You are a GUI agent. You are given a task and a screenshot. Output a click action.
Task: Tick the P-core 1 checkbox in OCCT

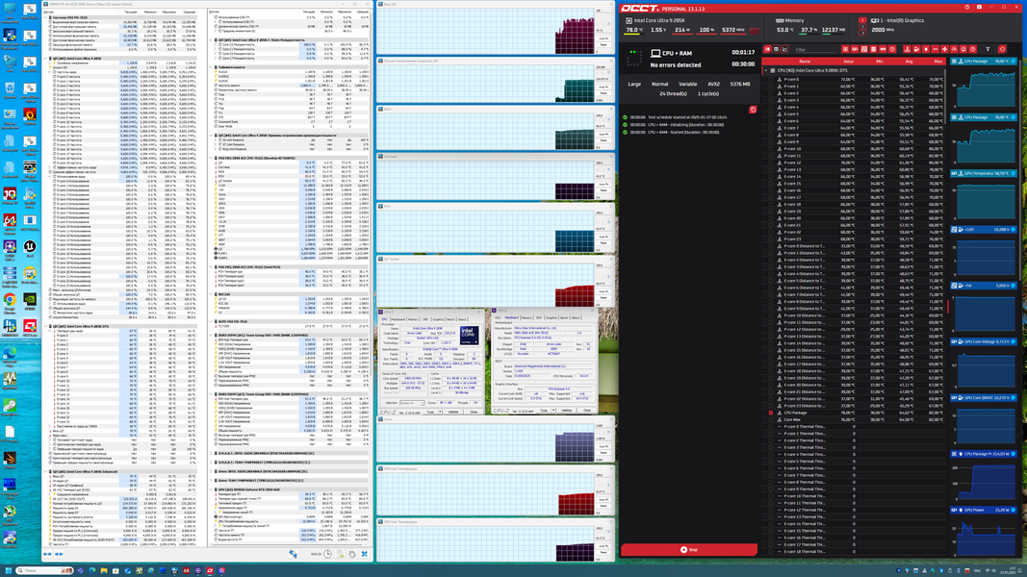tap(770, 87)
